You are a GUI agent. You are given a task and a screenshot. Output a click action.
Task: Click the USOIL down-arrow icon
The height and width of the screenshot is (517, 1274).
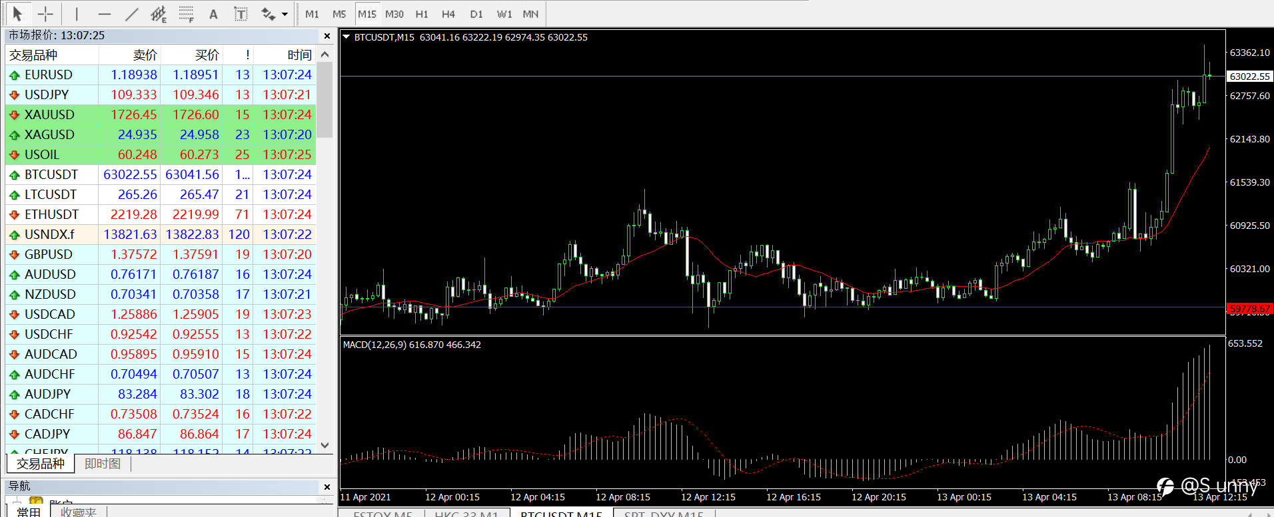pos(15,155)
